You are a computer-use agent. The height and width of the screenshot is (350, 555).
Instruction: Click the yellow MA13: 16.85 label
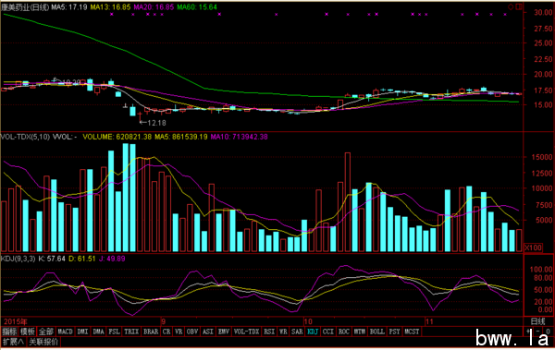[110, 7]
